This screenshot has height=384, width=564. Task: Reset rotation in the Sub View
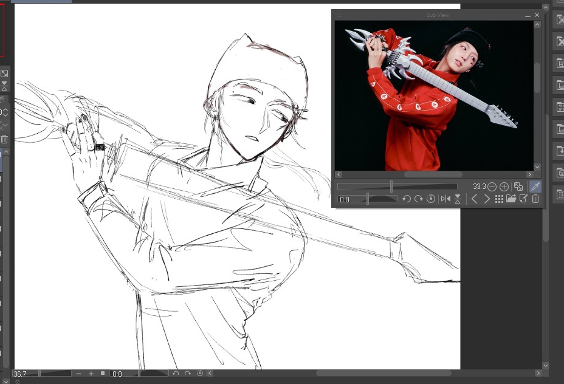click(x=431, y=199)
